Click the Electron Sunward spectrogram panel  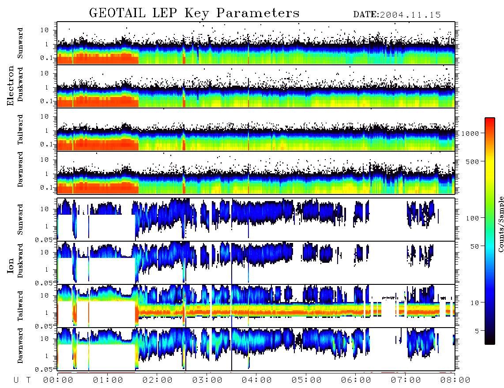click(x=256, y=43)
